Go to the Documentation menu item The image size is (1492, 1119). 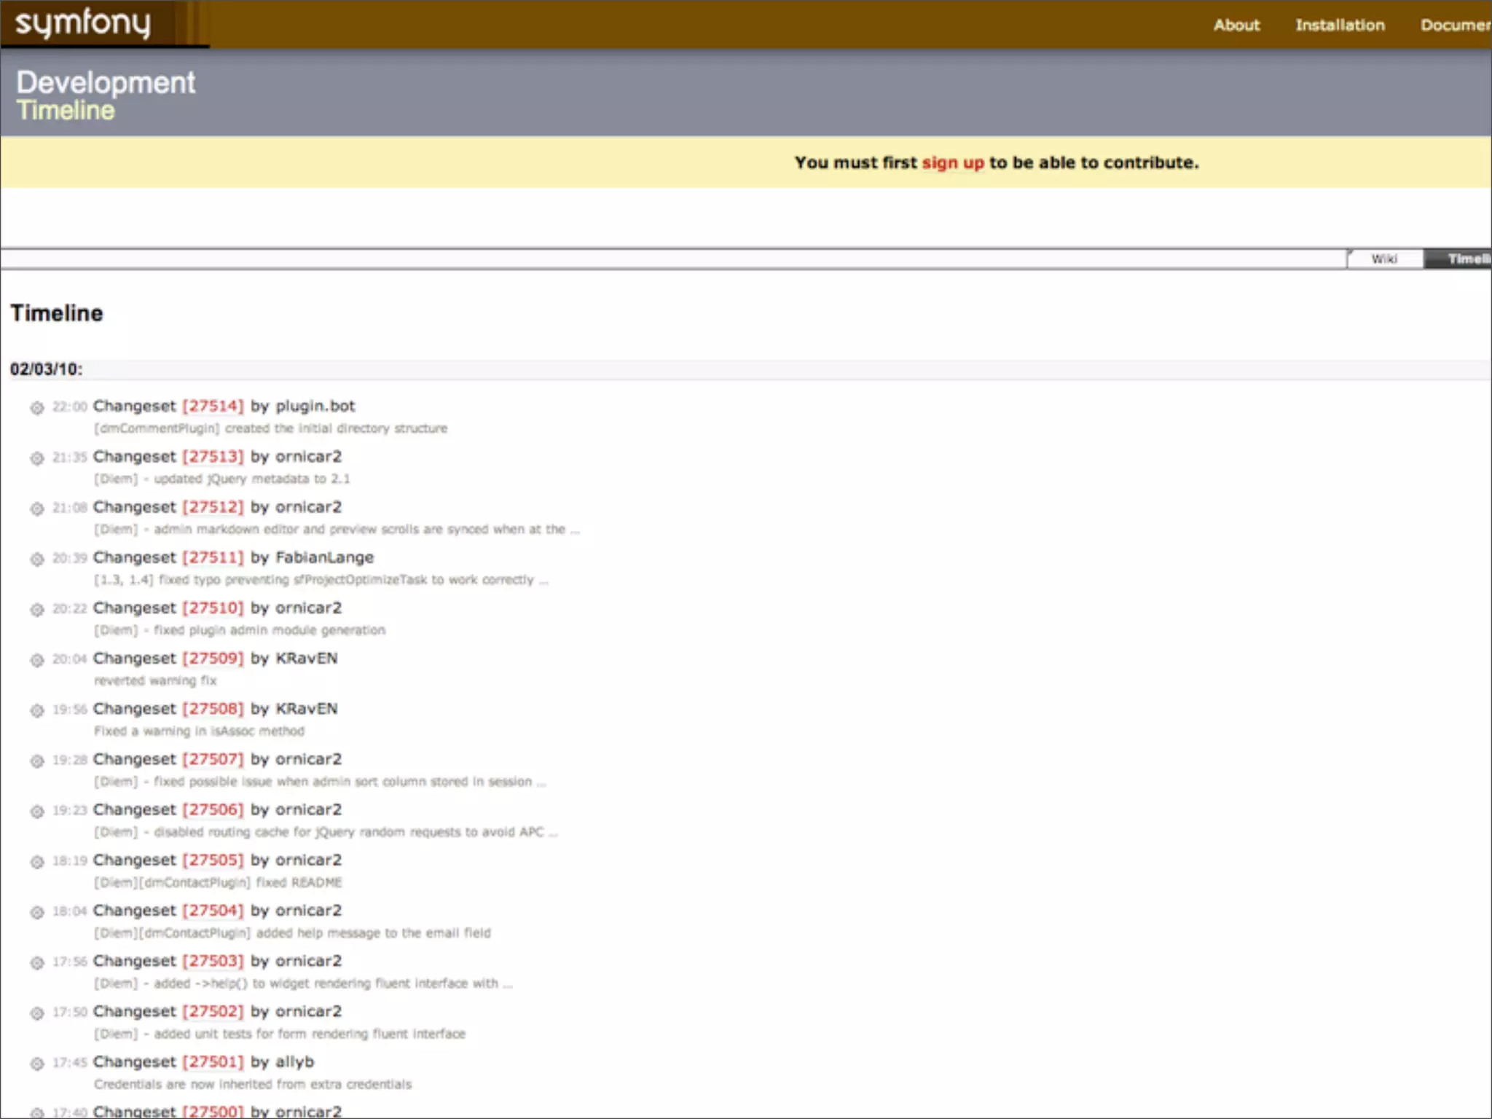(1454, 25)
